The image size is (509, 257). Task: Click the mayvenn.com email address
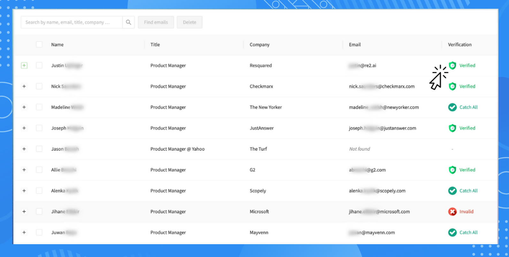(372, 232)
